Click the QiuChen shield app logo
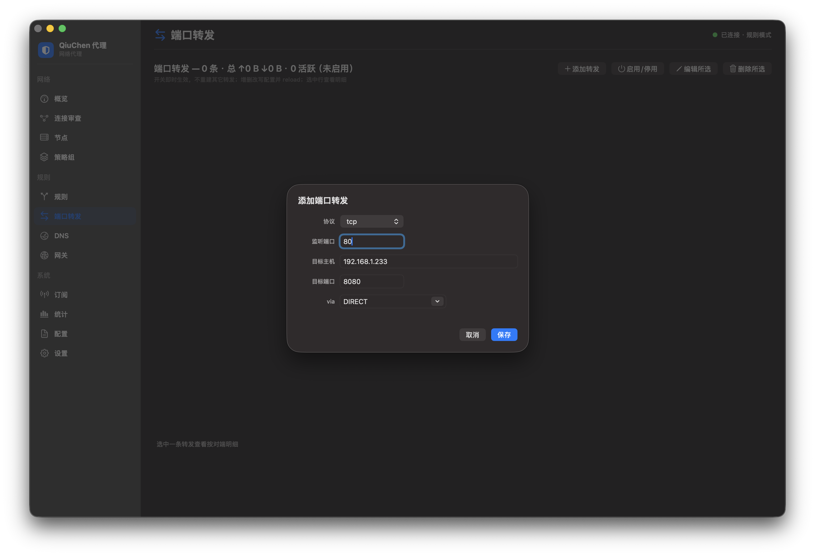Viewport: 815px width, 556px height. (46, 50)
